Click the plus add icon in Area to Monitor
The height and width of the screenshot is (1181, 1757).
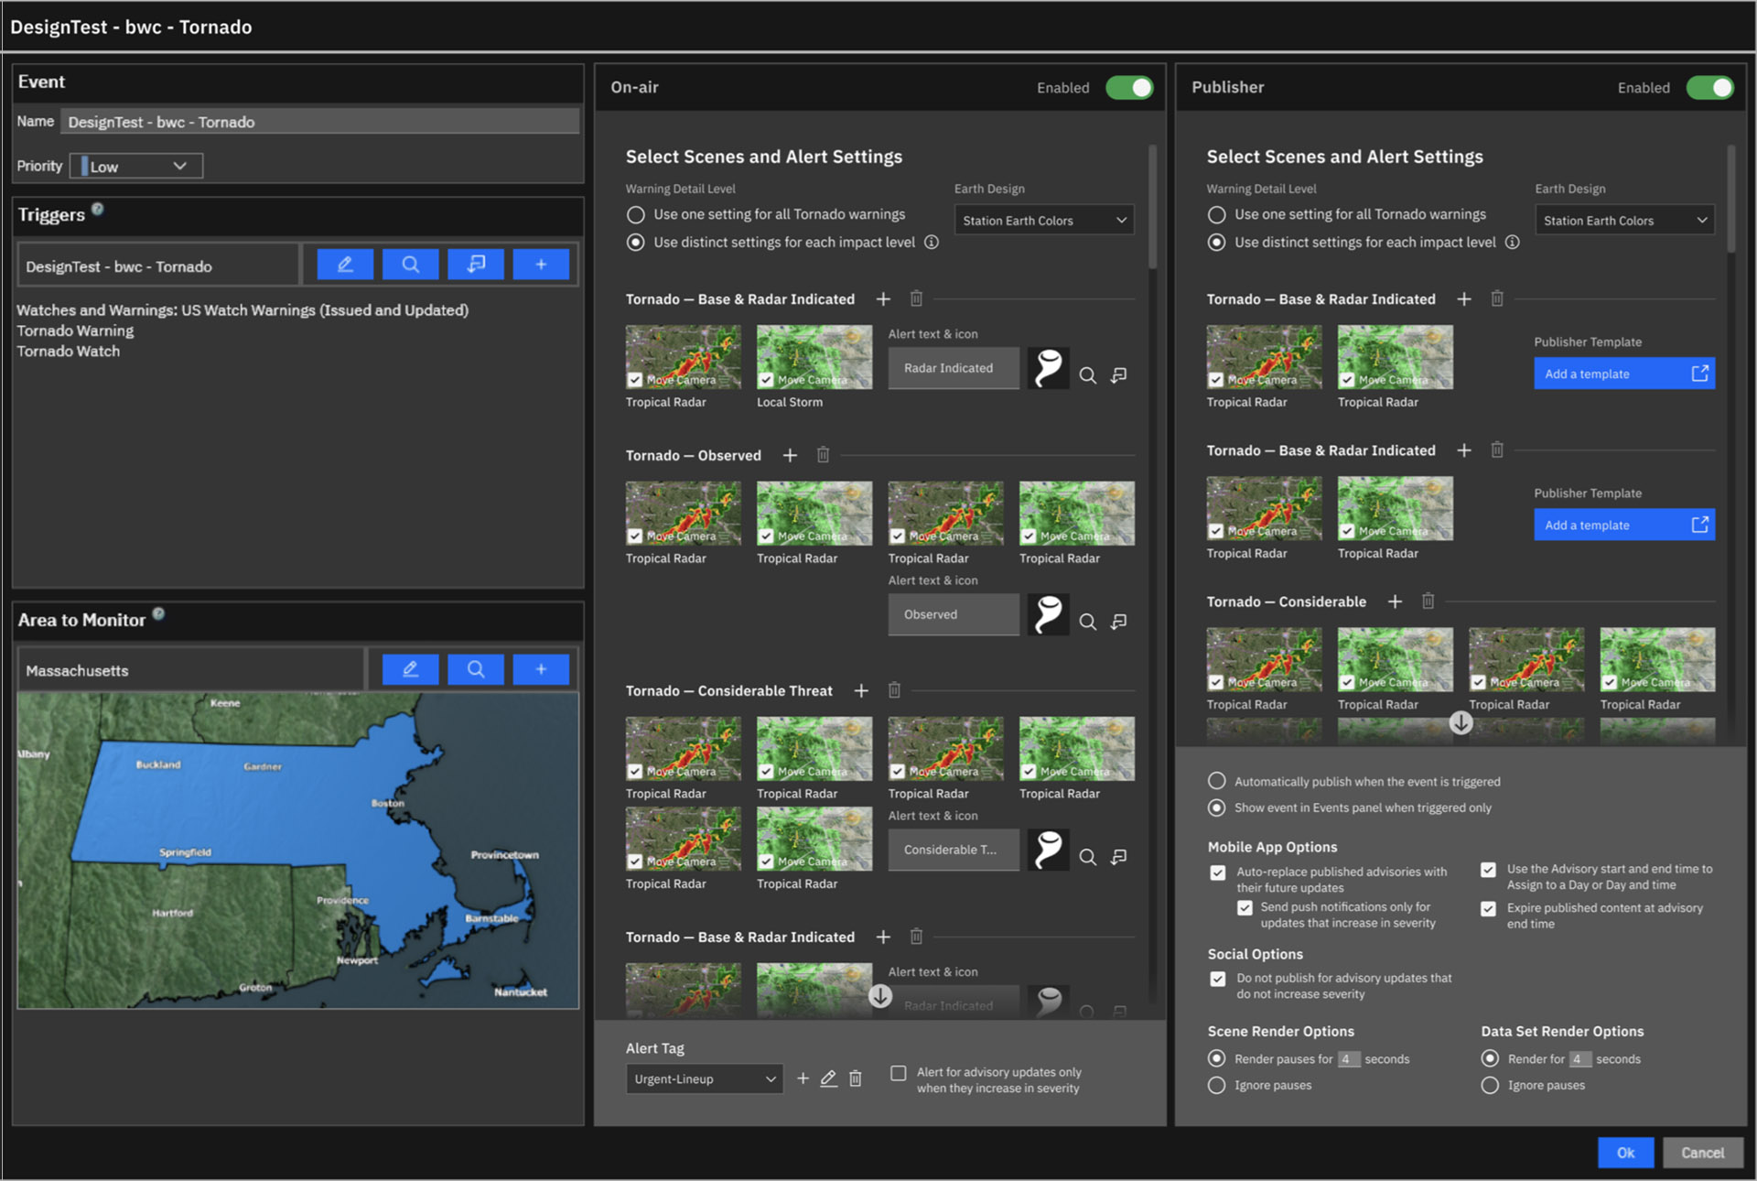541,669
